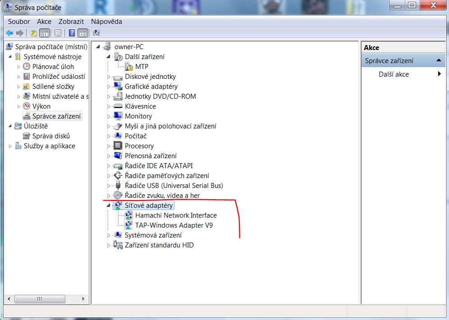This screenshot has height=320, width=449.
Task: Collapse the Správce zařízení actions header
Action: [x=438, y=61]
